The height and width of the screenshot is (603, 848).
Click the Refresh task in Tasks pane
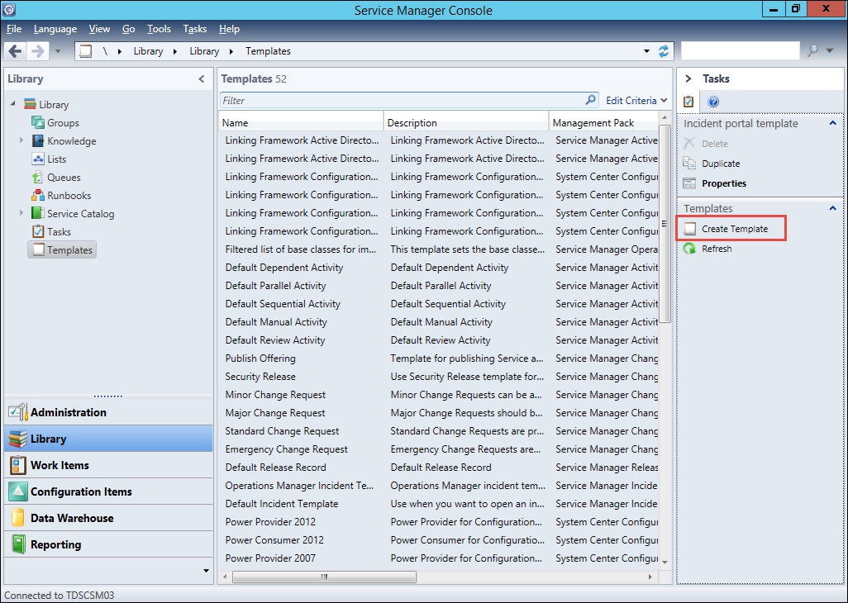pos(717,249)
